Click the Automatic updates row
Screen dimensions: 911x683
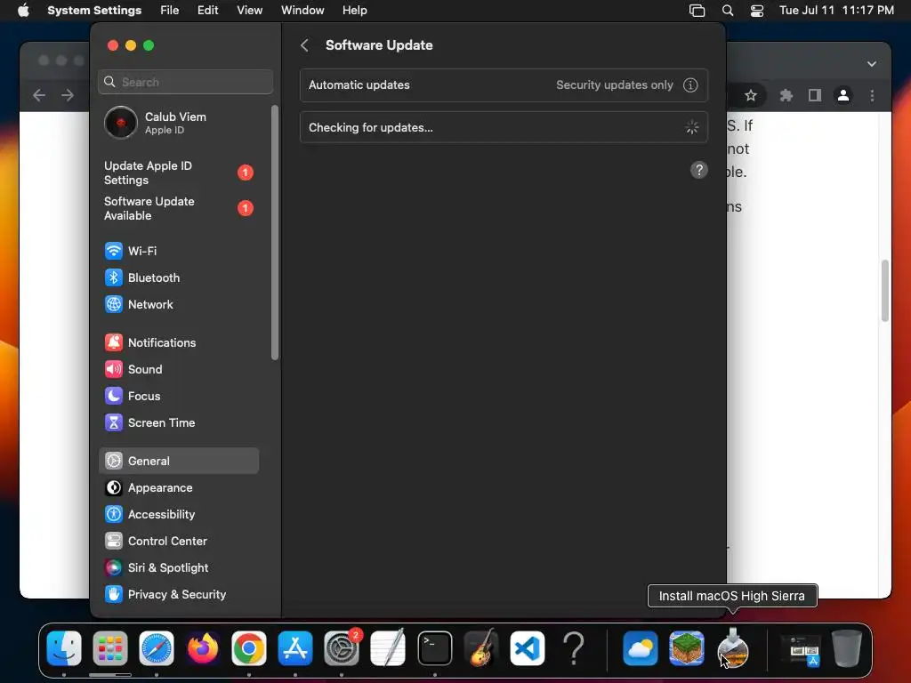tap(504, 85)
